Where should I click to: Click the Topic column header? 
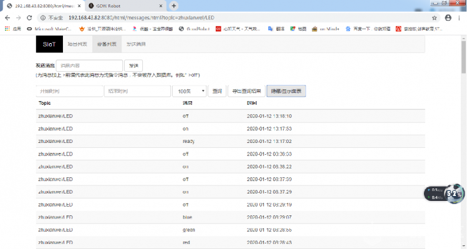45,103
